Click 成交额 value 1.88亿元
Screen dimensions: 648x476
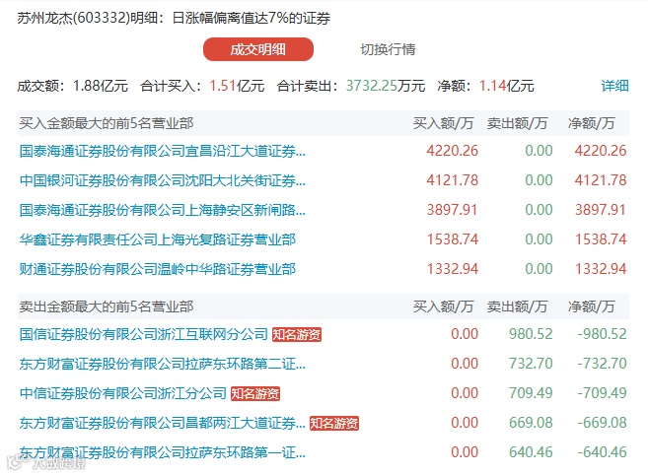100,86
